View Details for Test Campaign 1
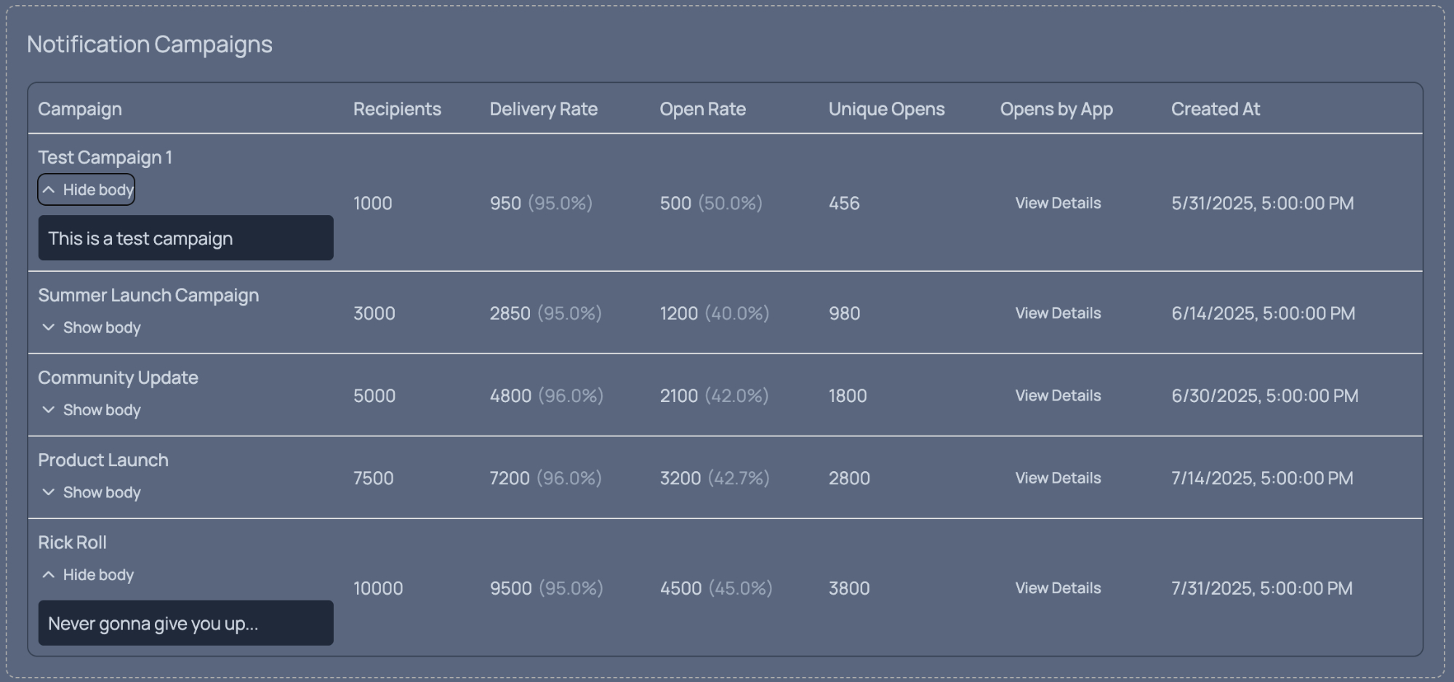The height and width of the screenshot is (682, 1454). click(x=1058, y=203)
